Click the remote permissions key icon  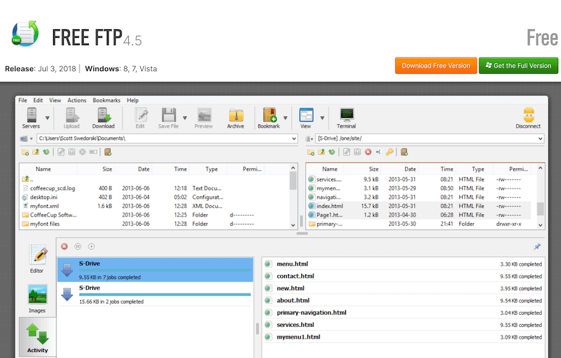tap(390, 152)
